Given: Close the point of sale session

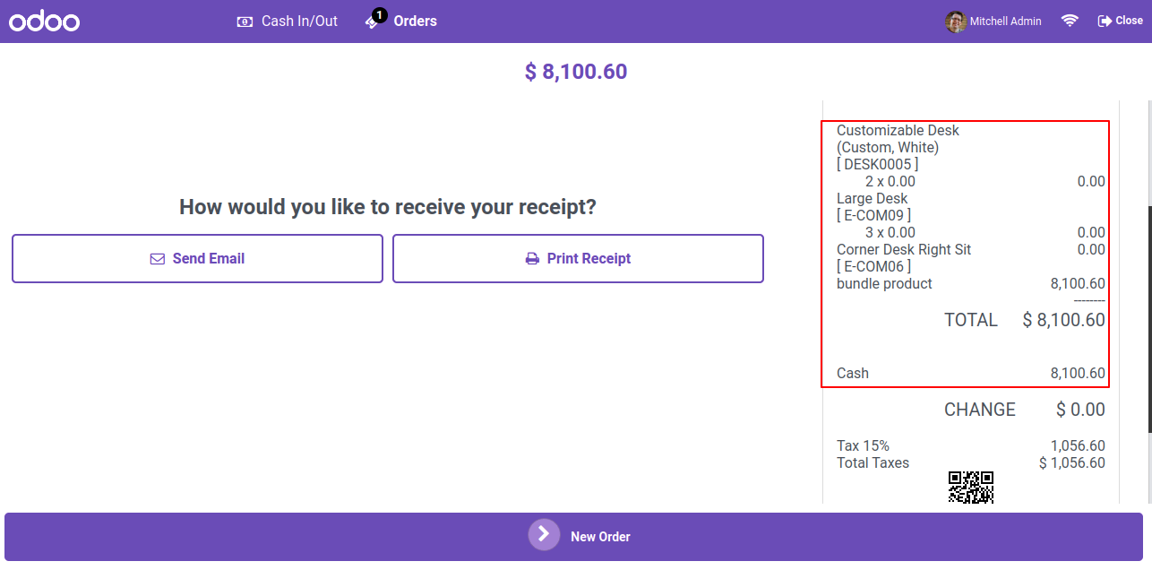Looking at the screenshot, I should [x=1120, y=21].
